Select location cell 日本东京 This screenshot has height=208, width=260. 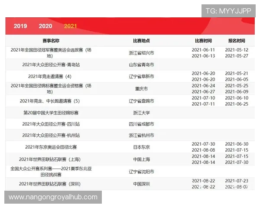pyautogui.click(x=141, y=147)
